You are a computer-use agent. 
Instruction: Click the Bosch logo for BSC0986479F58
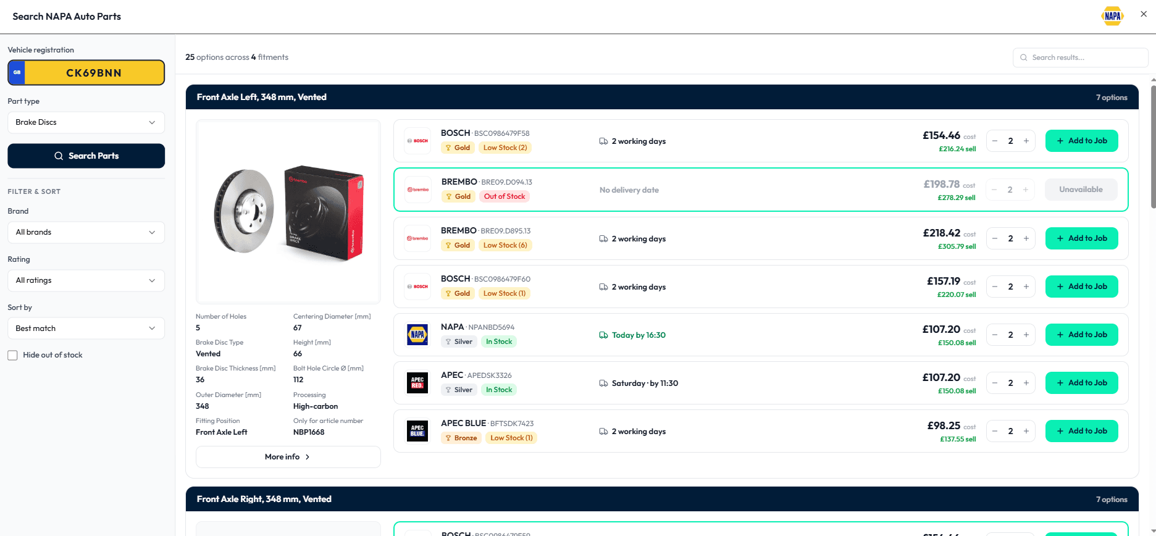(x=417, y=141)
